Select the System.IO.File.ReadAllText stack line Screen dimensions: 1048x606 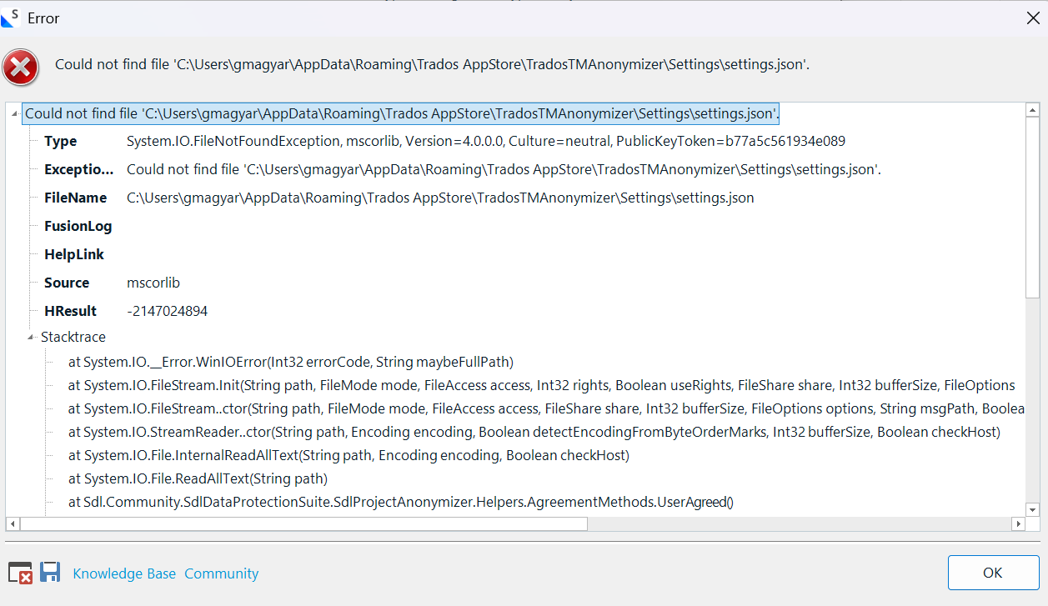tap(198, 478)
